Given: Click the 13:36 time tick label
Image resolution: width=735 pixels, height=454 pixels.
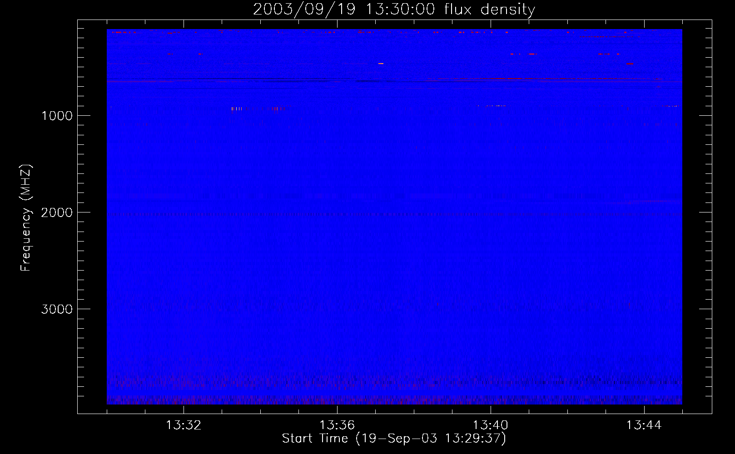Looking at the screenshot, I should pos(337,425).
